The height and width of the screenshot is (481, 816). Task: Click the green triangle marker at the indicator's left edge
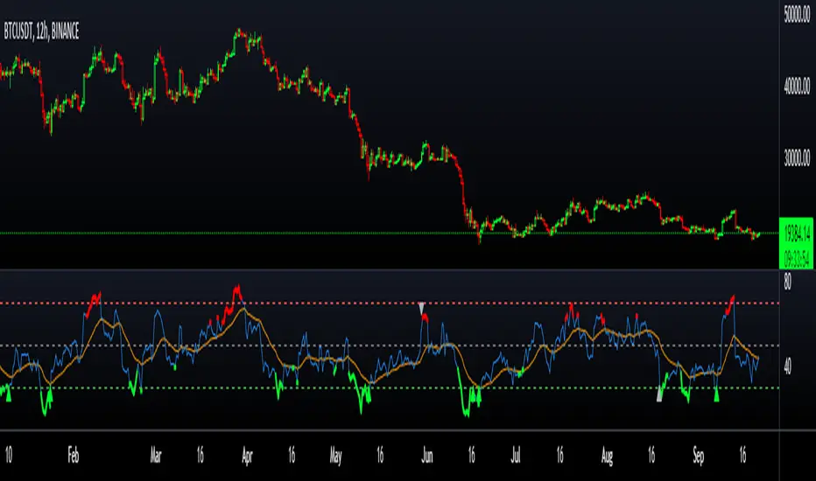(x=10, y=394)
